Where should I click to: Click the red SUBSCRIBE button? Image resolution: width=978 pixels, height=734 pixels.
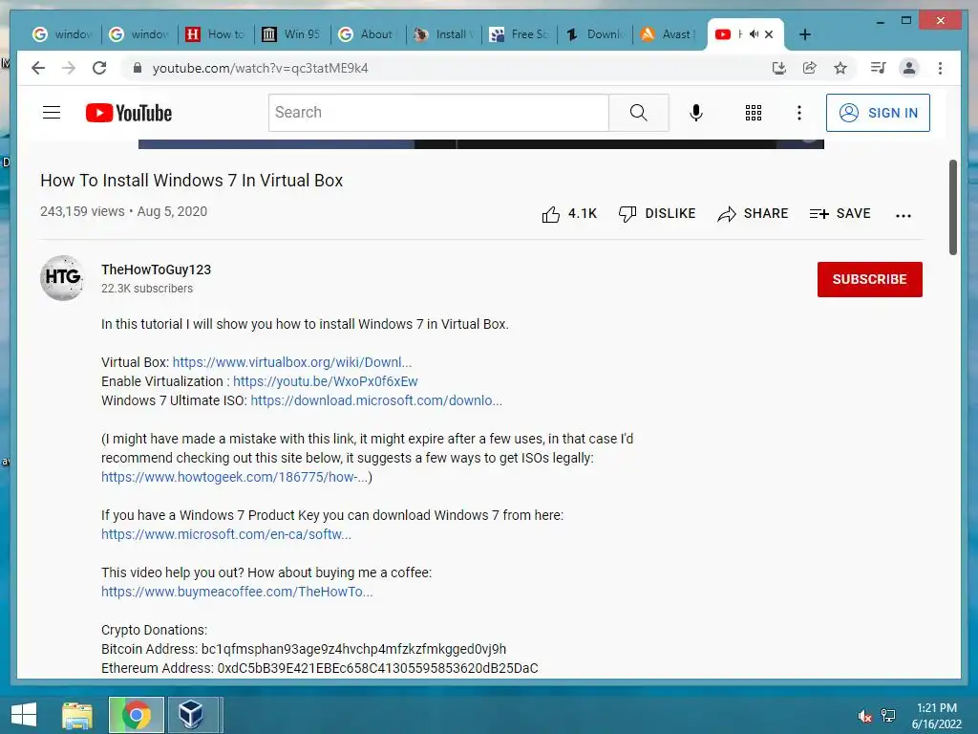869,279
